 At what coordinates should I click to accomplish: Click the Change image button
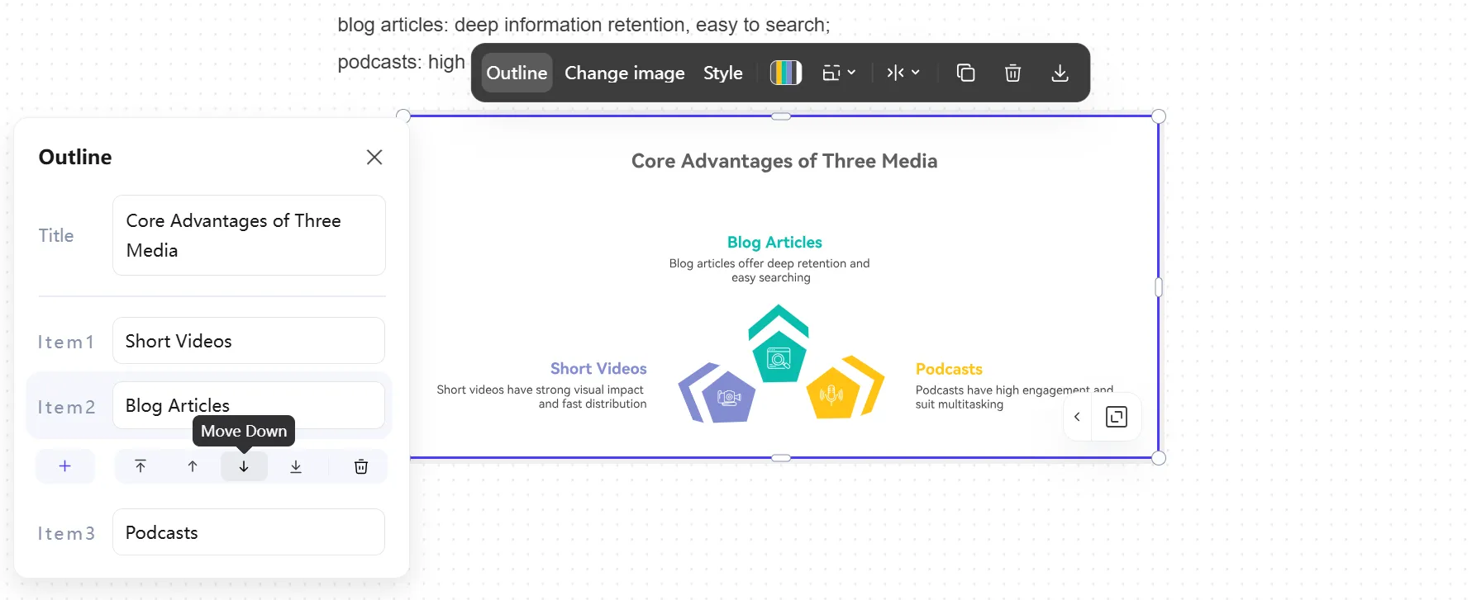coord(624,73)
